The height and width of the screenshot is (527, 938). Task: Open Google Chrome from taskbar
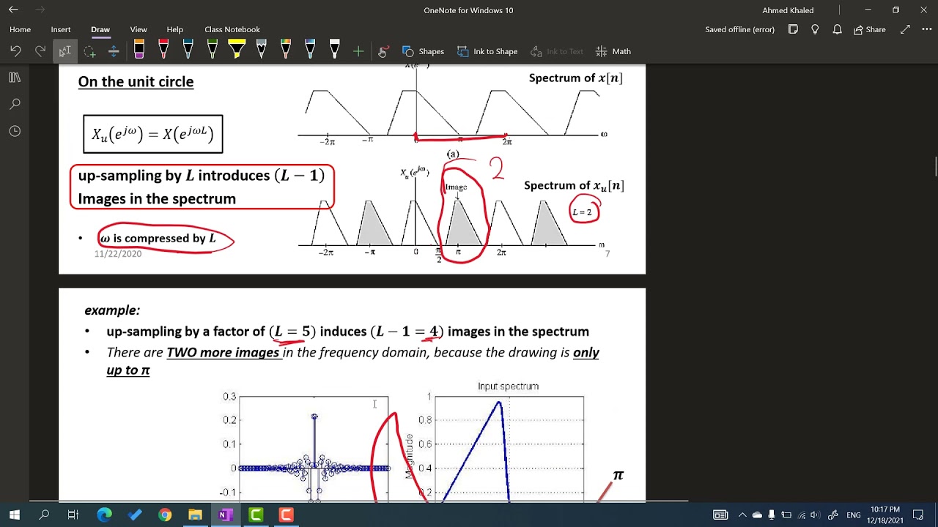pos(165,515)
